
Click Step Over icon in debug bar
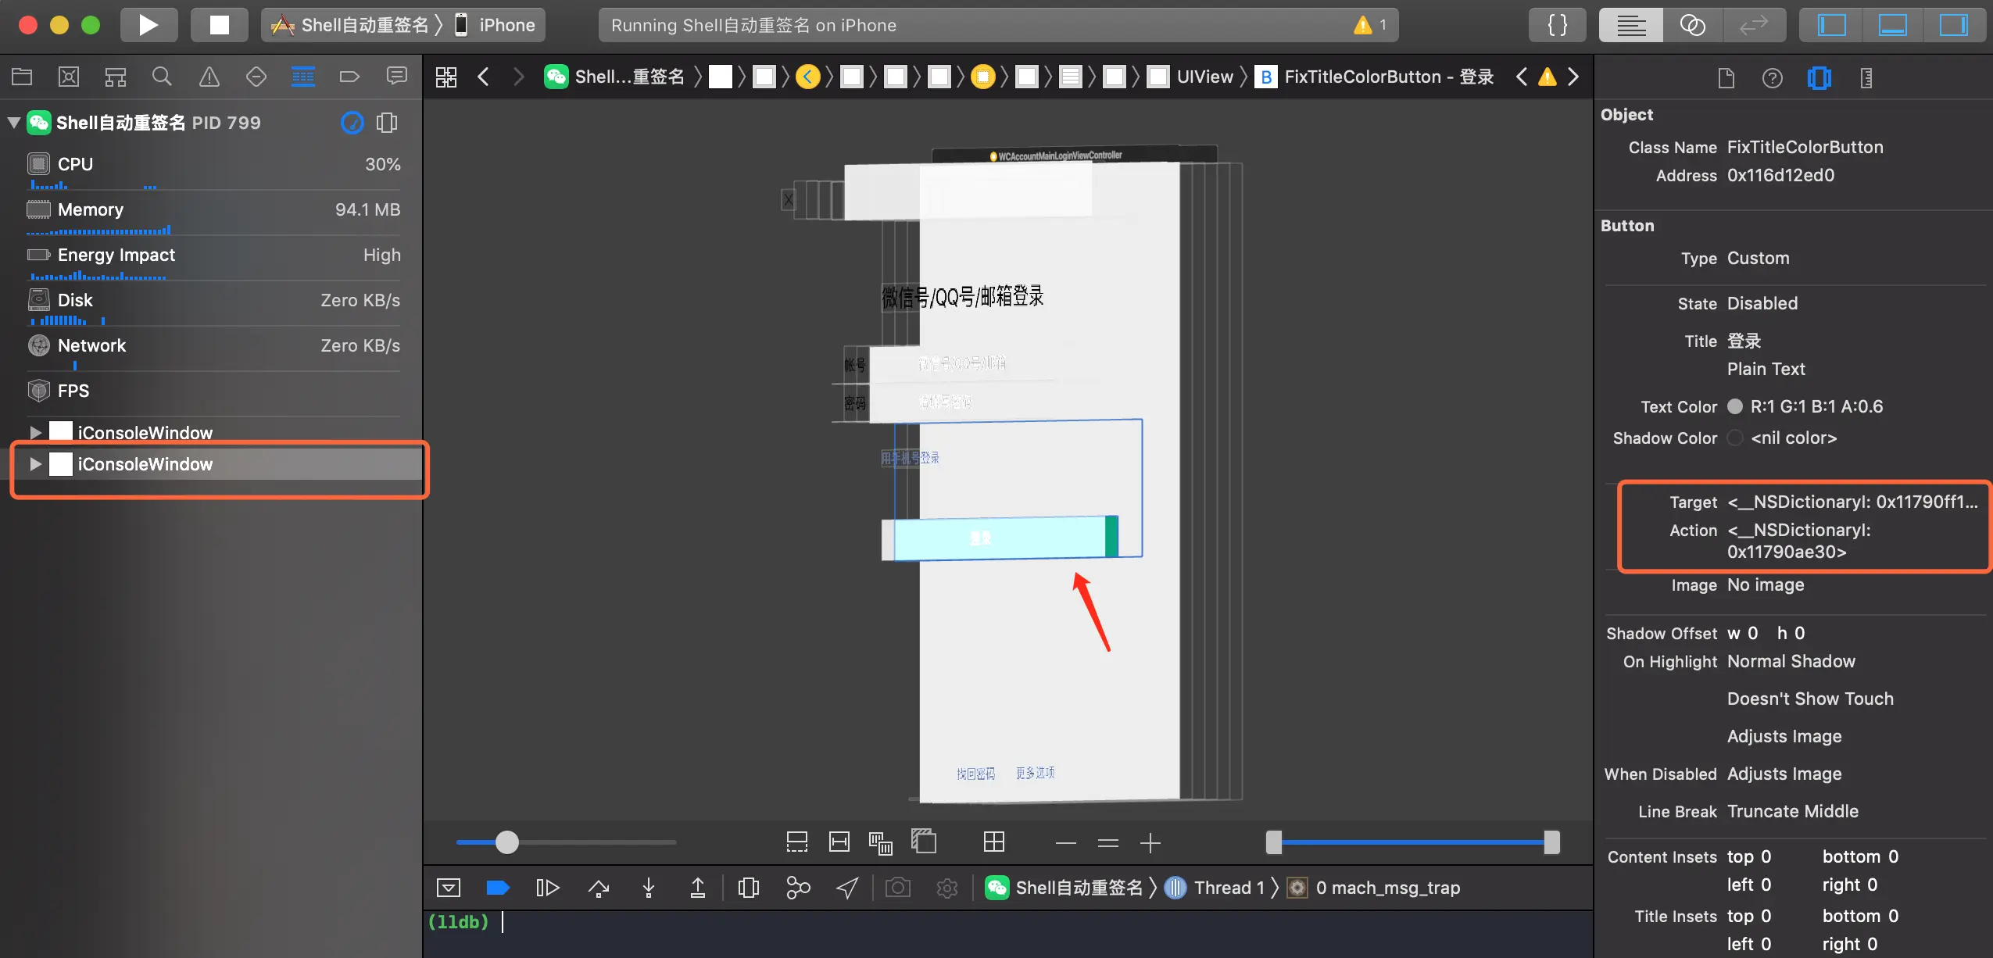pyautogui.click(x=599, y=888)
